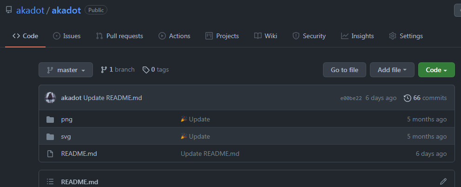Open the green Code dropdown button
This screenshot has height=187, width=461.
pyautogui.click(x=436, y=70)
